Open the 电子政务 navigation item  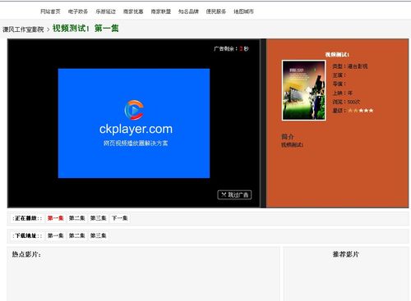click(78, 11)
